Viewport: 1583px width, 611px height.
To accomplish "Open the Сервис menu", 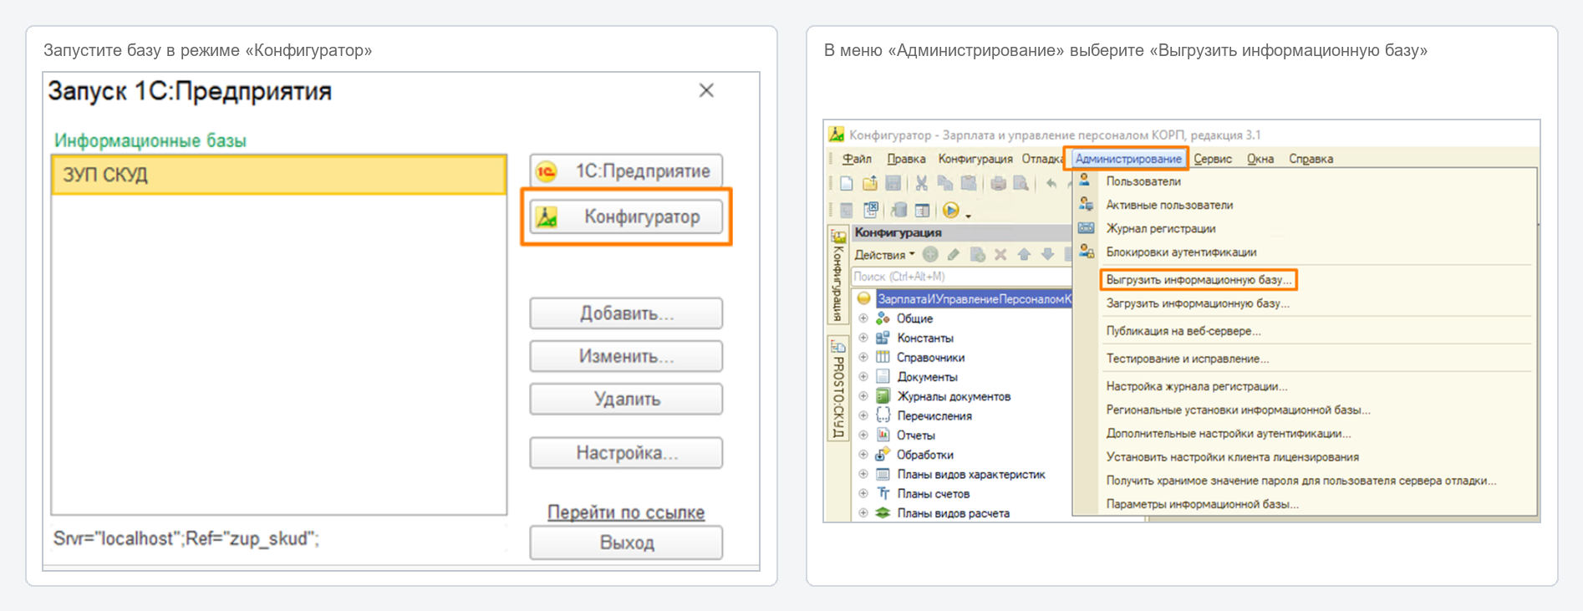I will (1213, 159).
